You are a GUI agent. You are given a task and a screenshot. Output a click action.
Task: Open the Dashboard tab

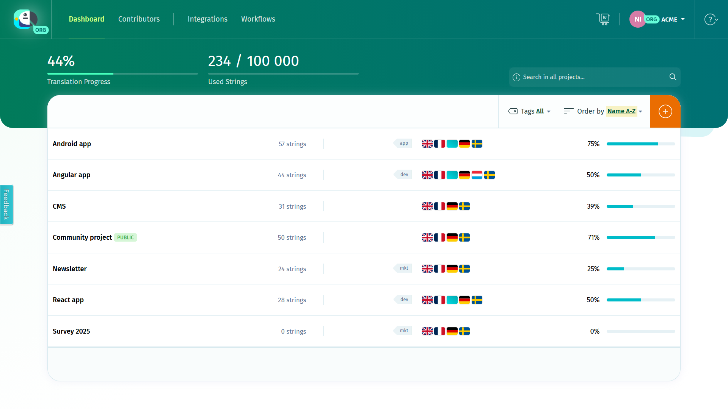coord(86,19)
